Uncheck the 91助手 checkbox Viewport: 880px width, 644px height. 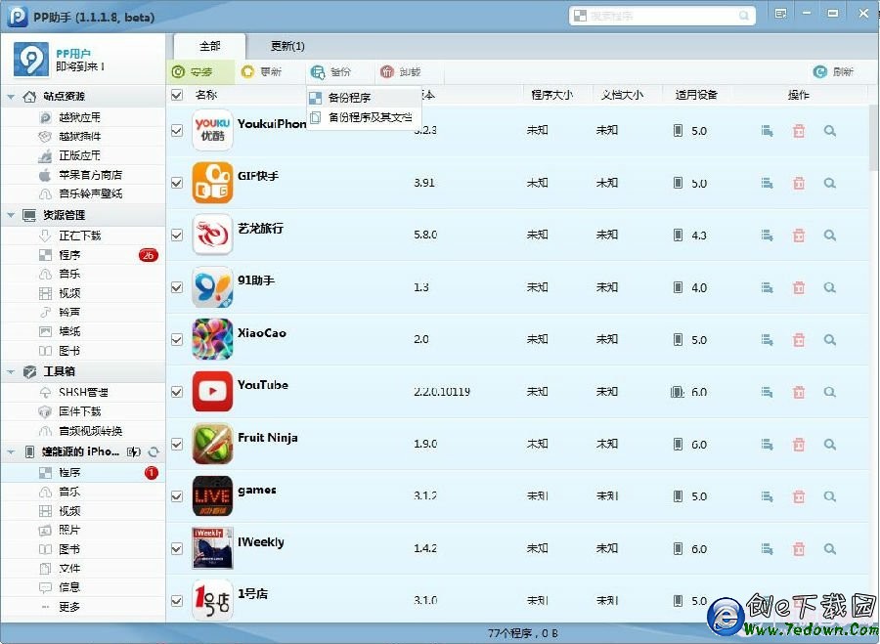click(177, 287)
